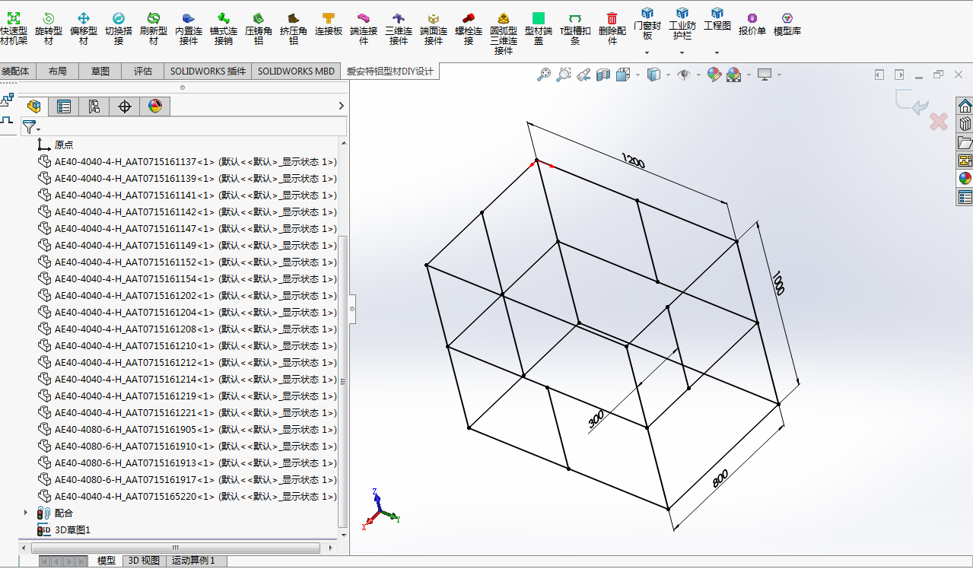
Task: Switch to the 评估 tab
Action: coord(143,72)
